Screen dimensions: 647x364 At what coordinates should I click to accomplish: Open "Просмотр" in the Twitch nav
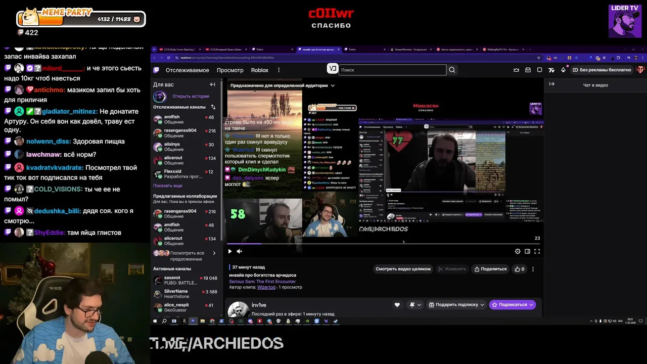tap(230, 70)
